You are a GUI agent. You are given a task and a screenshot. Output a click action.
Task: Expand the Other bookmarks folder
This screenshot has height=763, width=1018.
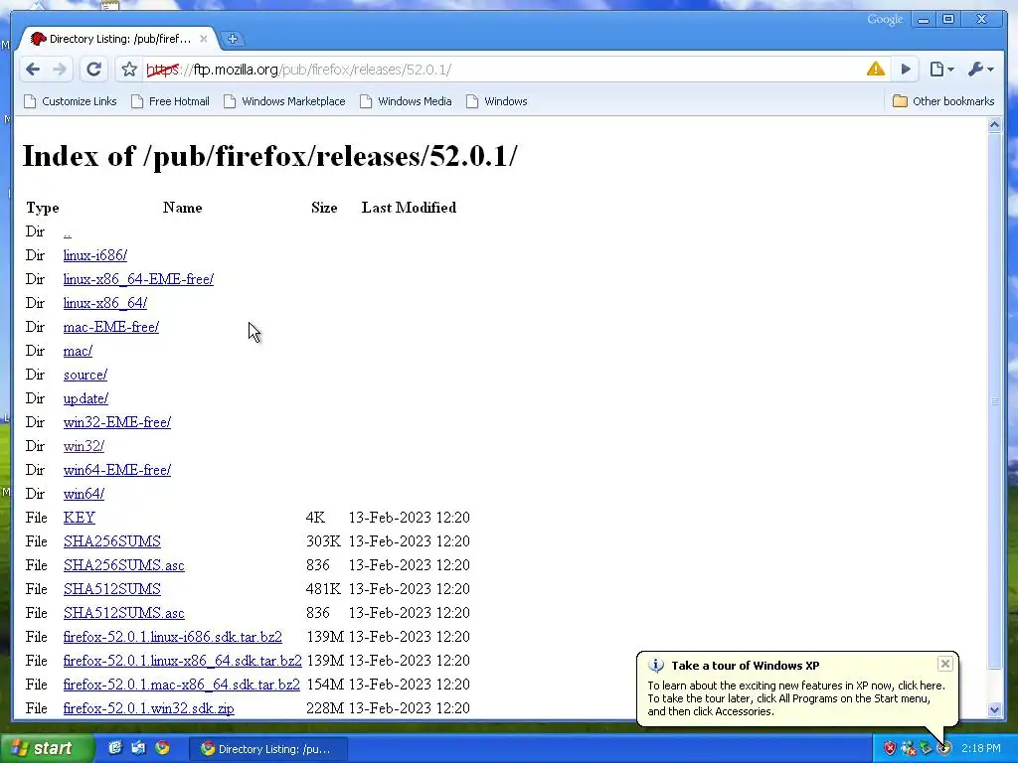coord(943,101)
